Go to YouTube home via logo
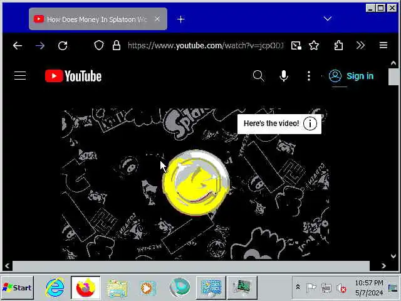The width and height of the screenshot is (401, 301). pyautogui.click(x=73, y=76)
